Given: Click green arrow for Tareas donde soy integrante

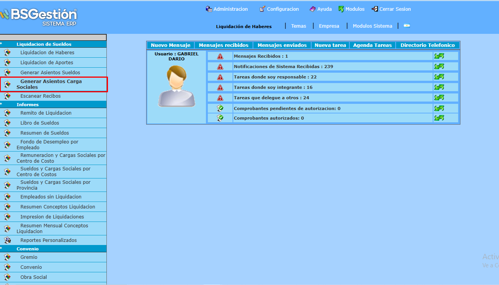Looking at the screenshot, I should tap(439, 87).
